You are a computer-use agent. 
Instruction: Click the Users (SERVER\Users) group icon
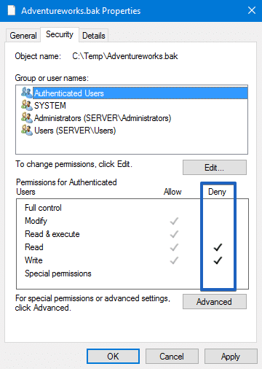click(26, 130)
